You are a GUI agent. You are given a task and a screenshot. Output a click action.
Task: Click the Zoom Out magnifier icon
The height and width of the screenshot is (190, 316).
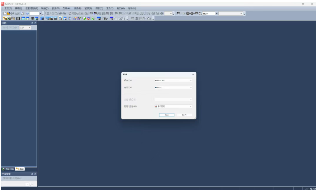click(157, 14)
